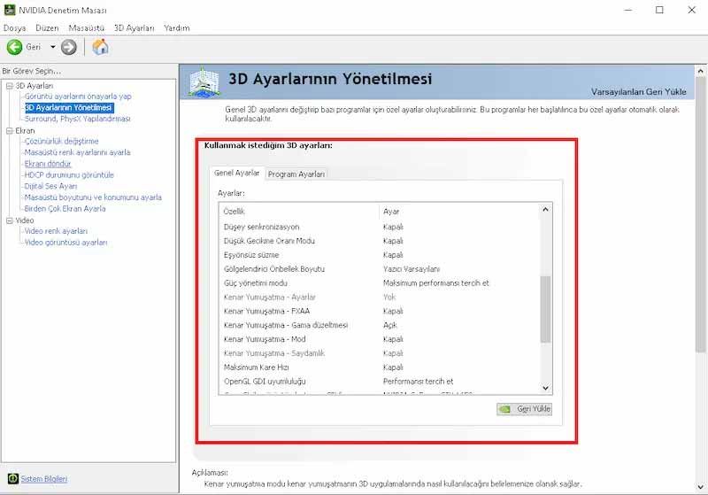The height and width of the screenshot is (495, 708).
Task: Select Gölgelendirici Önbellek Boyutu row
Action: (380, 268)
